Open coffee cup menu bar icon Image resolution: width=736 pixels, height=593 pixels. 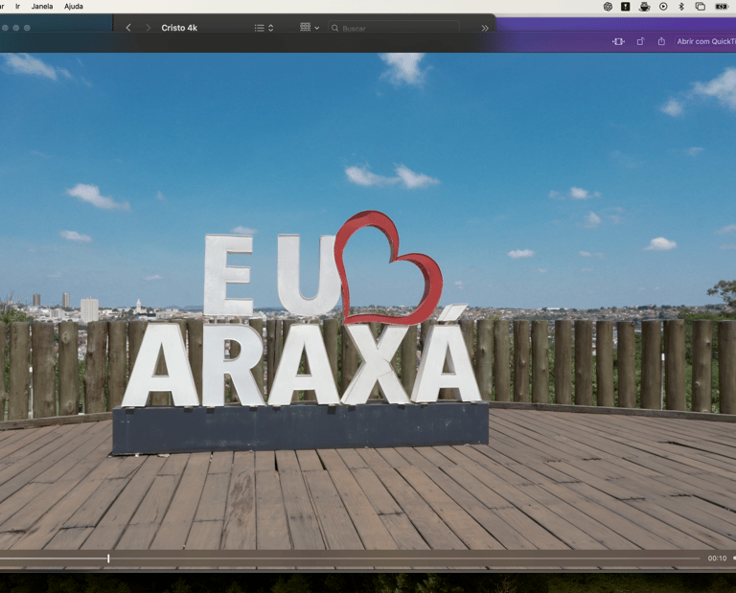644,6
